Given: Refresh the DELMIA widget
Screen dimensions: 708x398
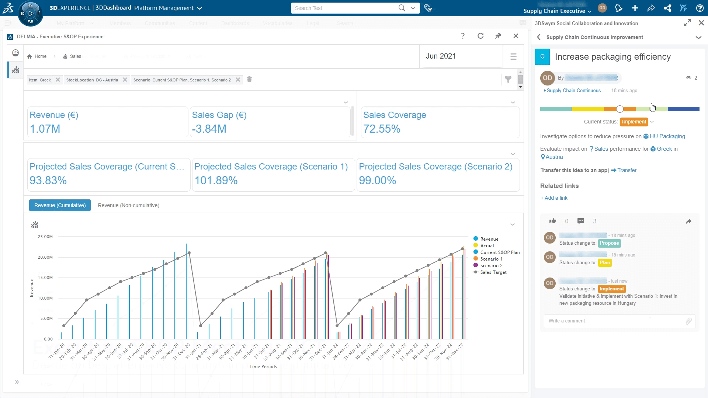Looking at the screenshot, I should click(480, 36).
